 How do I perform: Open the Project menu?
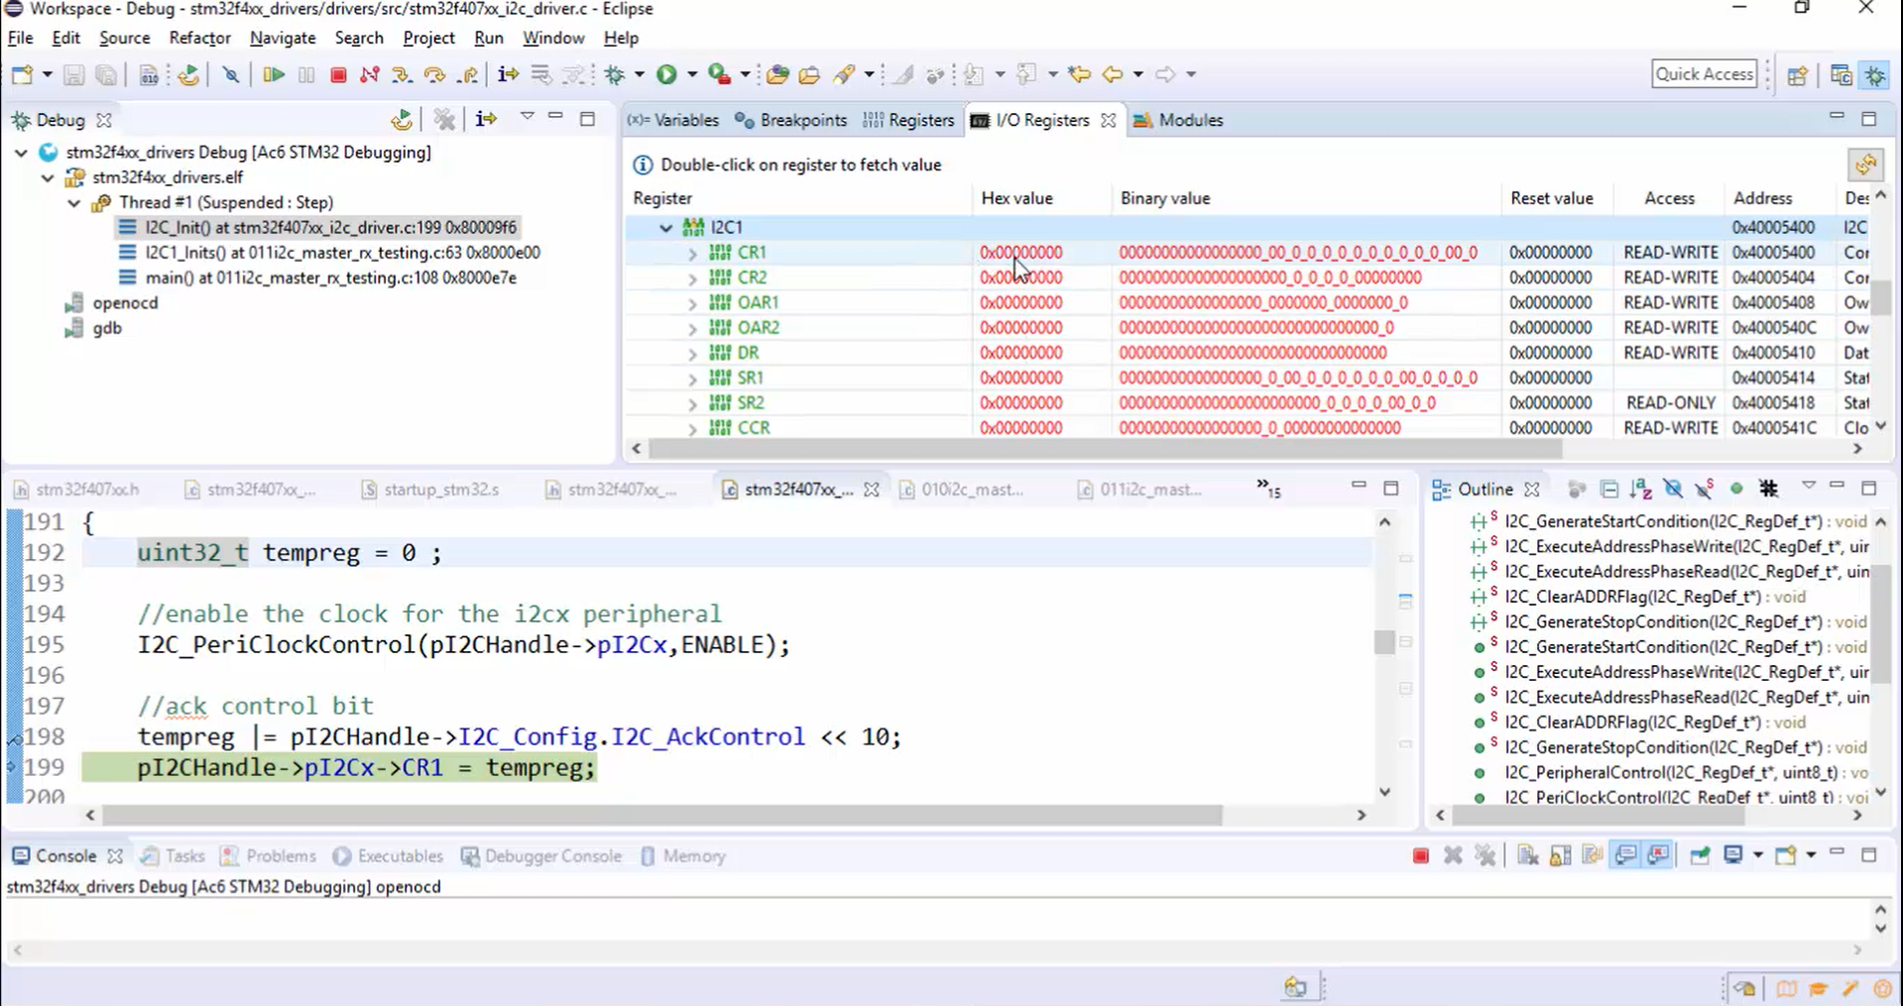pos(428,38)
